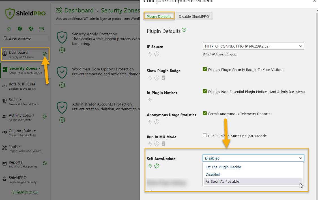Click the ShieldPRO logo
The width and height of the screenshot is (318, 200).
25,13
